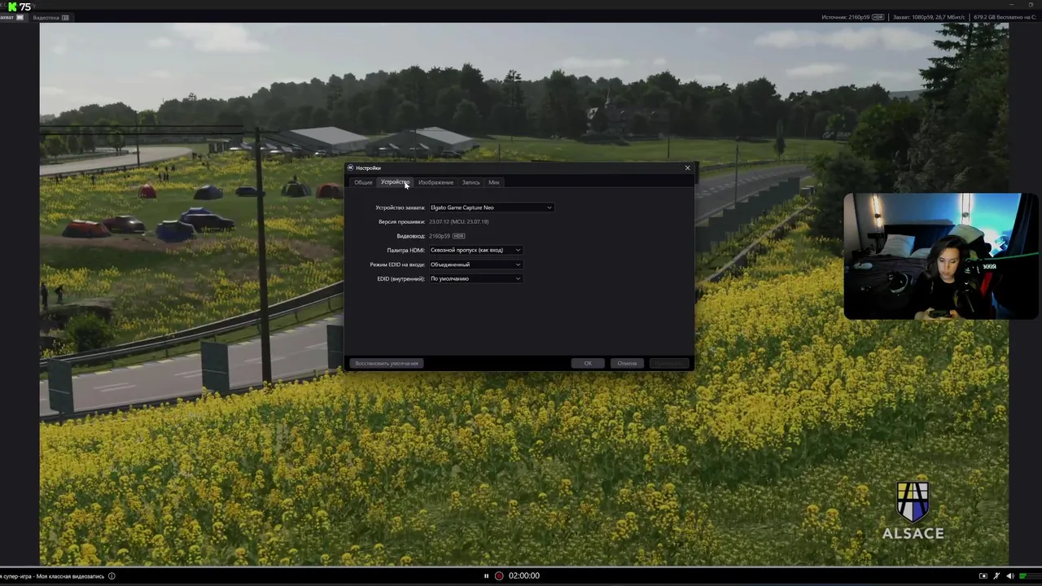Click the Отмена button

(x=627, y=363)
